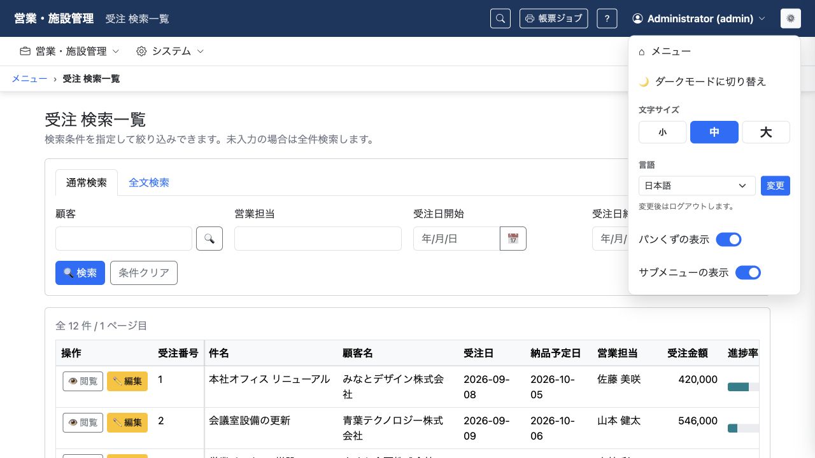Click the home icon next to メニュー
The width and height of the screenshot is (815, 458).
[x=642, y=52]
